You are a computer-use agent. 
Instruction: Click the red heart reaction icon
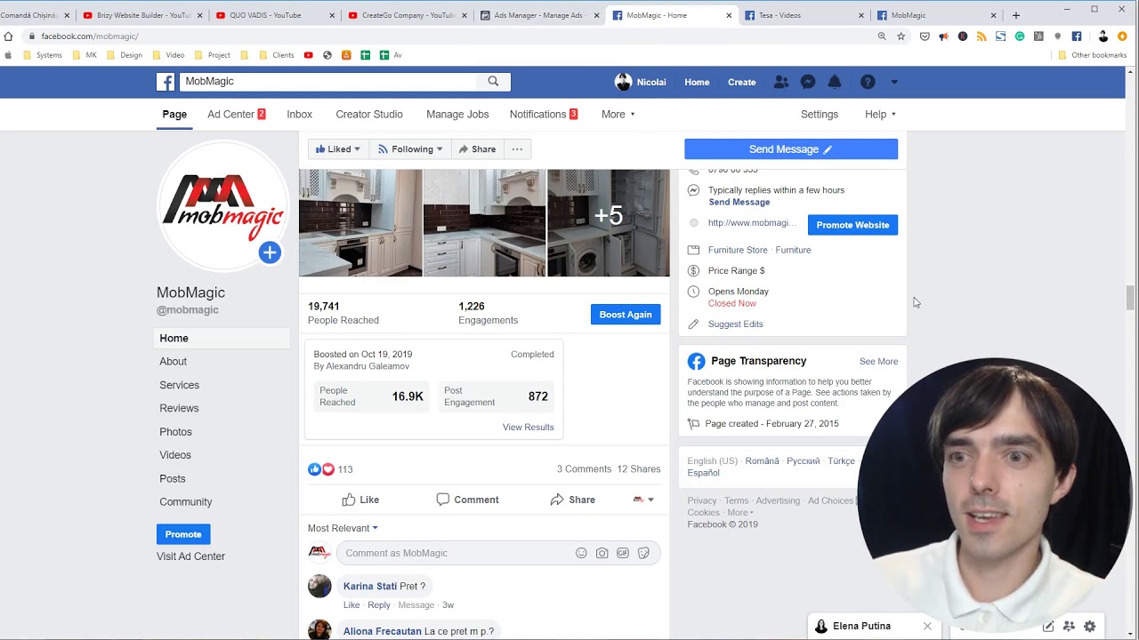coord(327,469)
